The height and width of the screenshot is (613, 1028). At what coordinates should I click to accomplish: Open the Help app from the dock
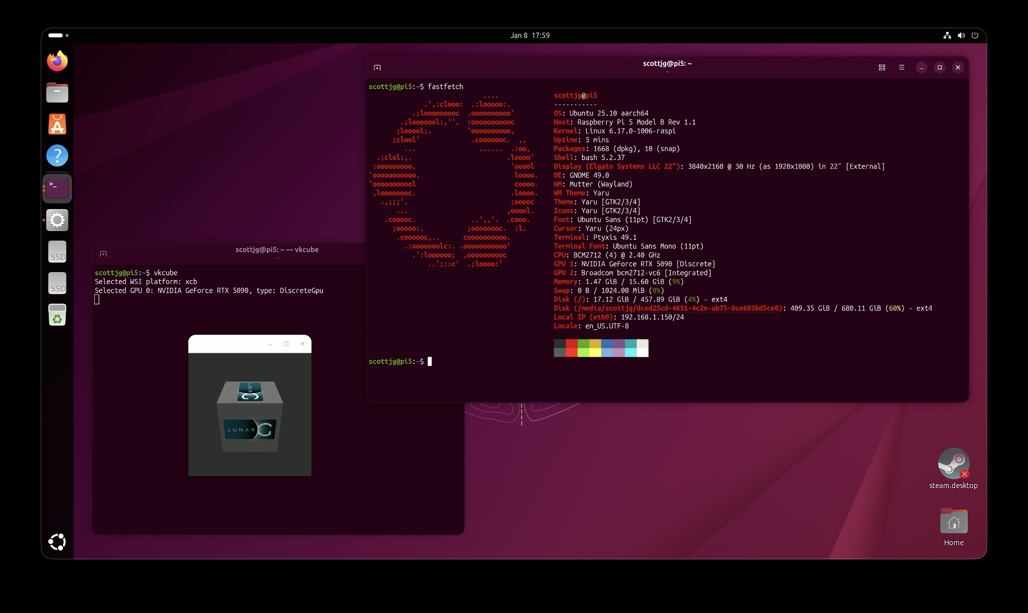(57, 156)
